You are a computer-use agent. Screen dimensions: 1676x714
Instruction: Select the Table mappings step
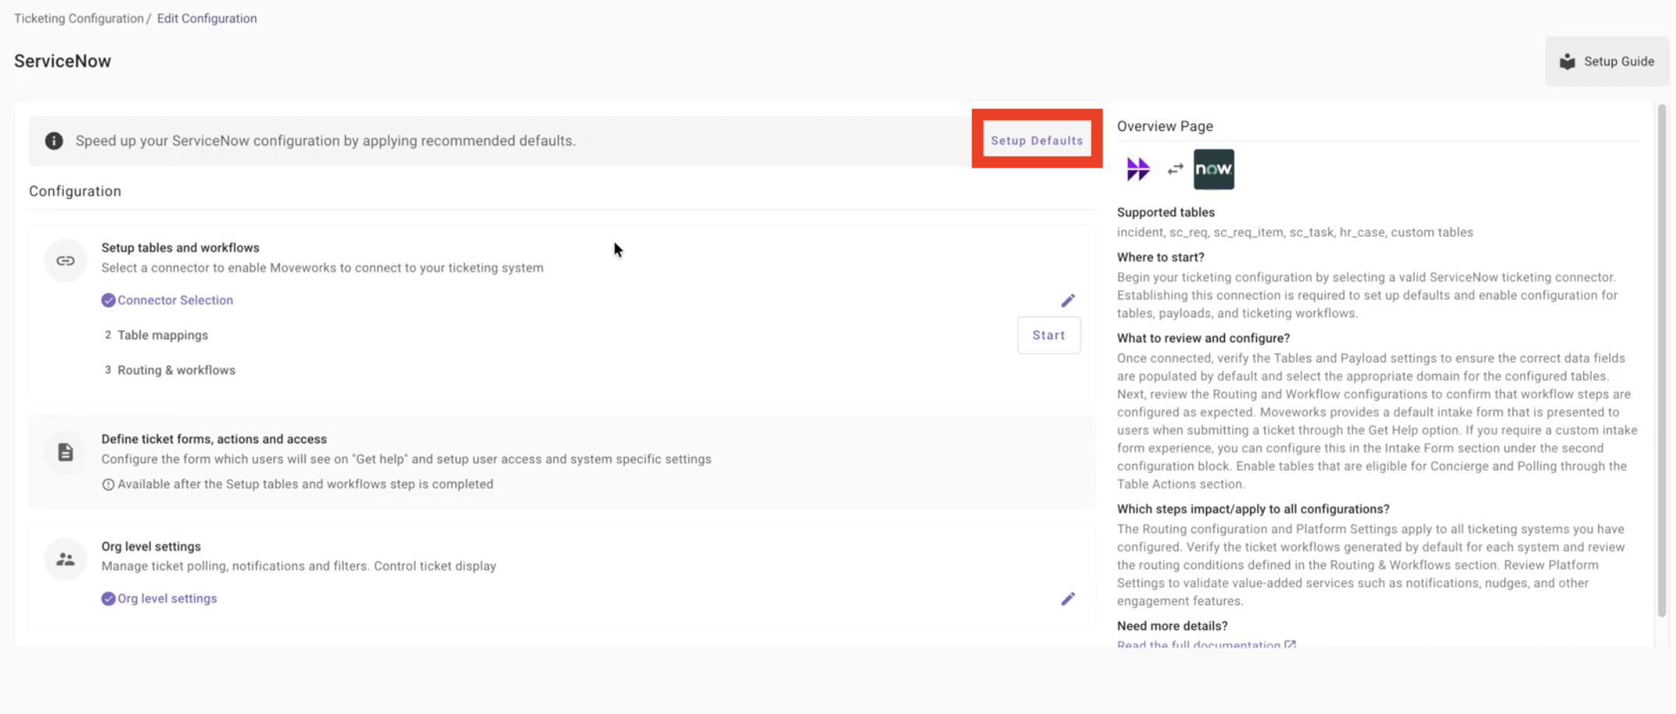click(162, 335)
